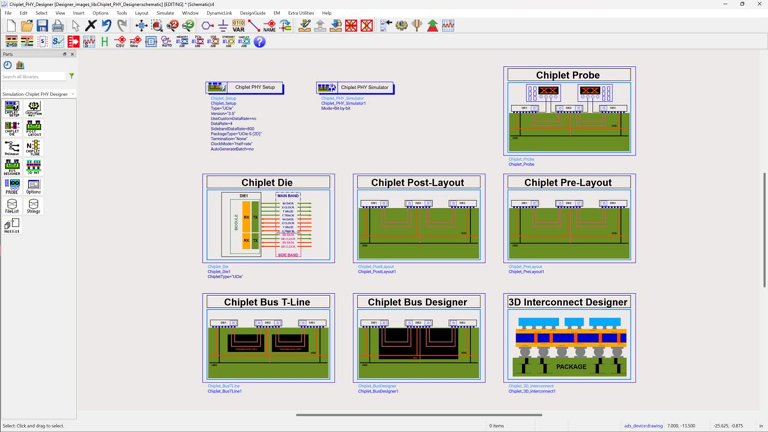Select the Chiplet Die component on canvas
This screenshot has width=768, height=432.
pos(268,218)
